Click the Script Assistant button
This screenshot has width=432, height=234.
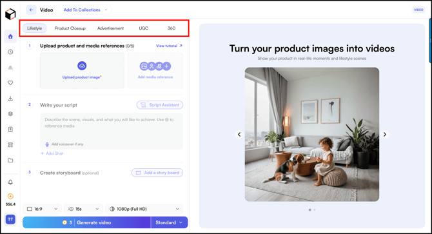coord(160,105)
